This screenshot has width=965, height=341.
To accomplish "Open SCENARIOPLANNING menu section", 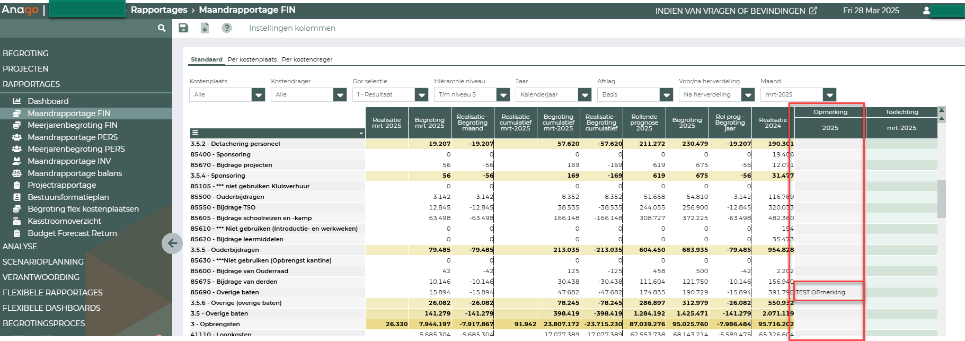I will [x=43, y=262].
